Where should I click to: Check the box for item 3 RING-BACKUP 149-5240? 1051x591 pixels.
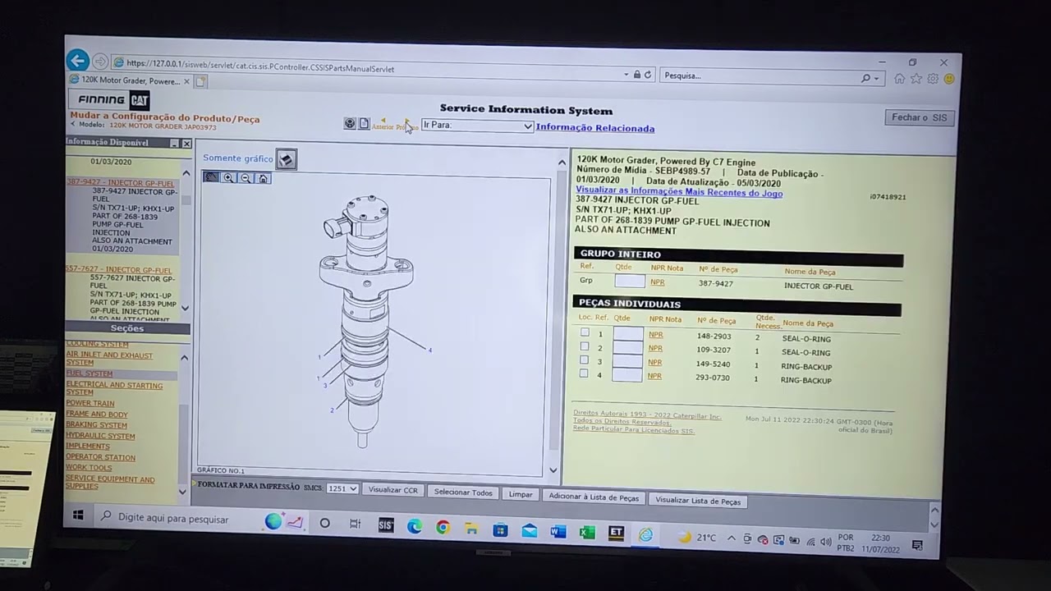coord(584,360)
